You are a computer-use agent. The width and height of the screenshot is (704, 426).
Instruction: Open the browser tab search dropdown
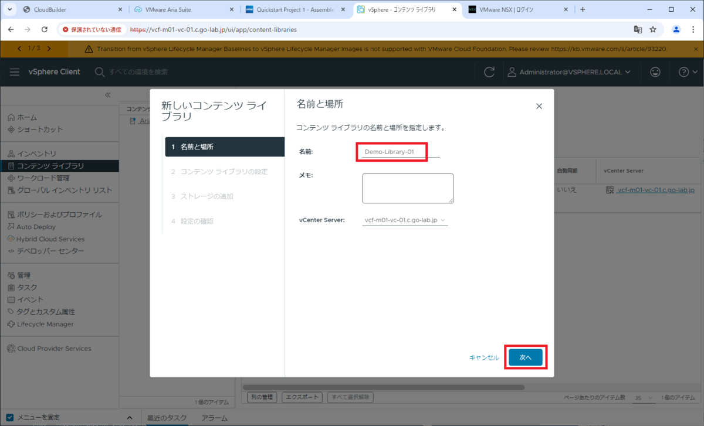coord(9,9)
